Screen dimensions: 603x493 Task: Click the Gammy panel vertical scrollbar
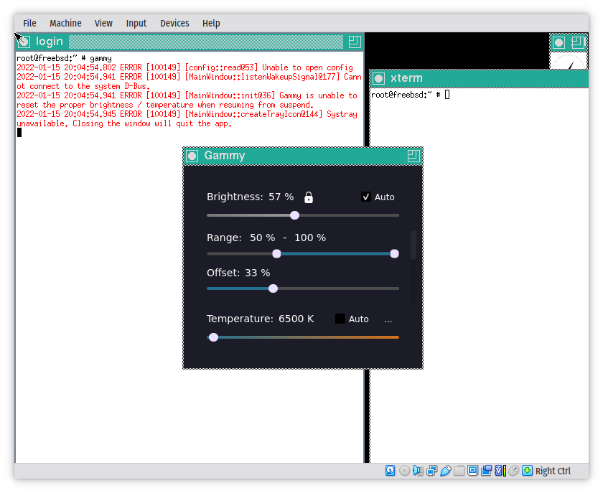click(x=413, y=245)
